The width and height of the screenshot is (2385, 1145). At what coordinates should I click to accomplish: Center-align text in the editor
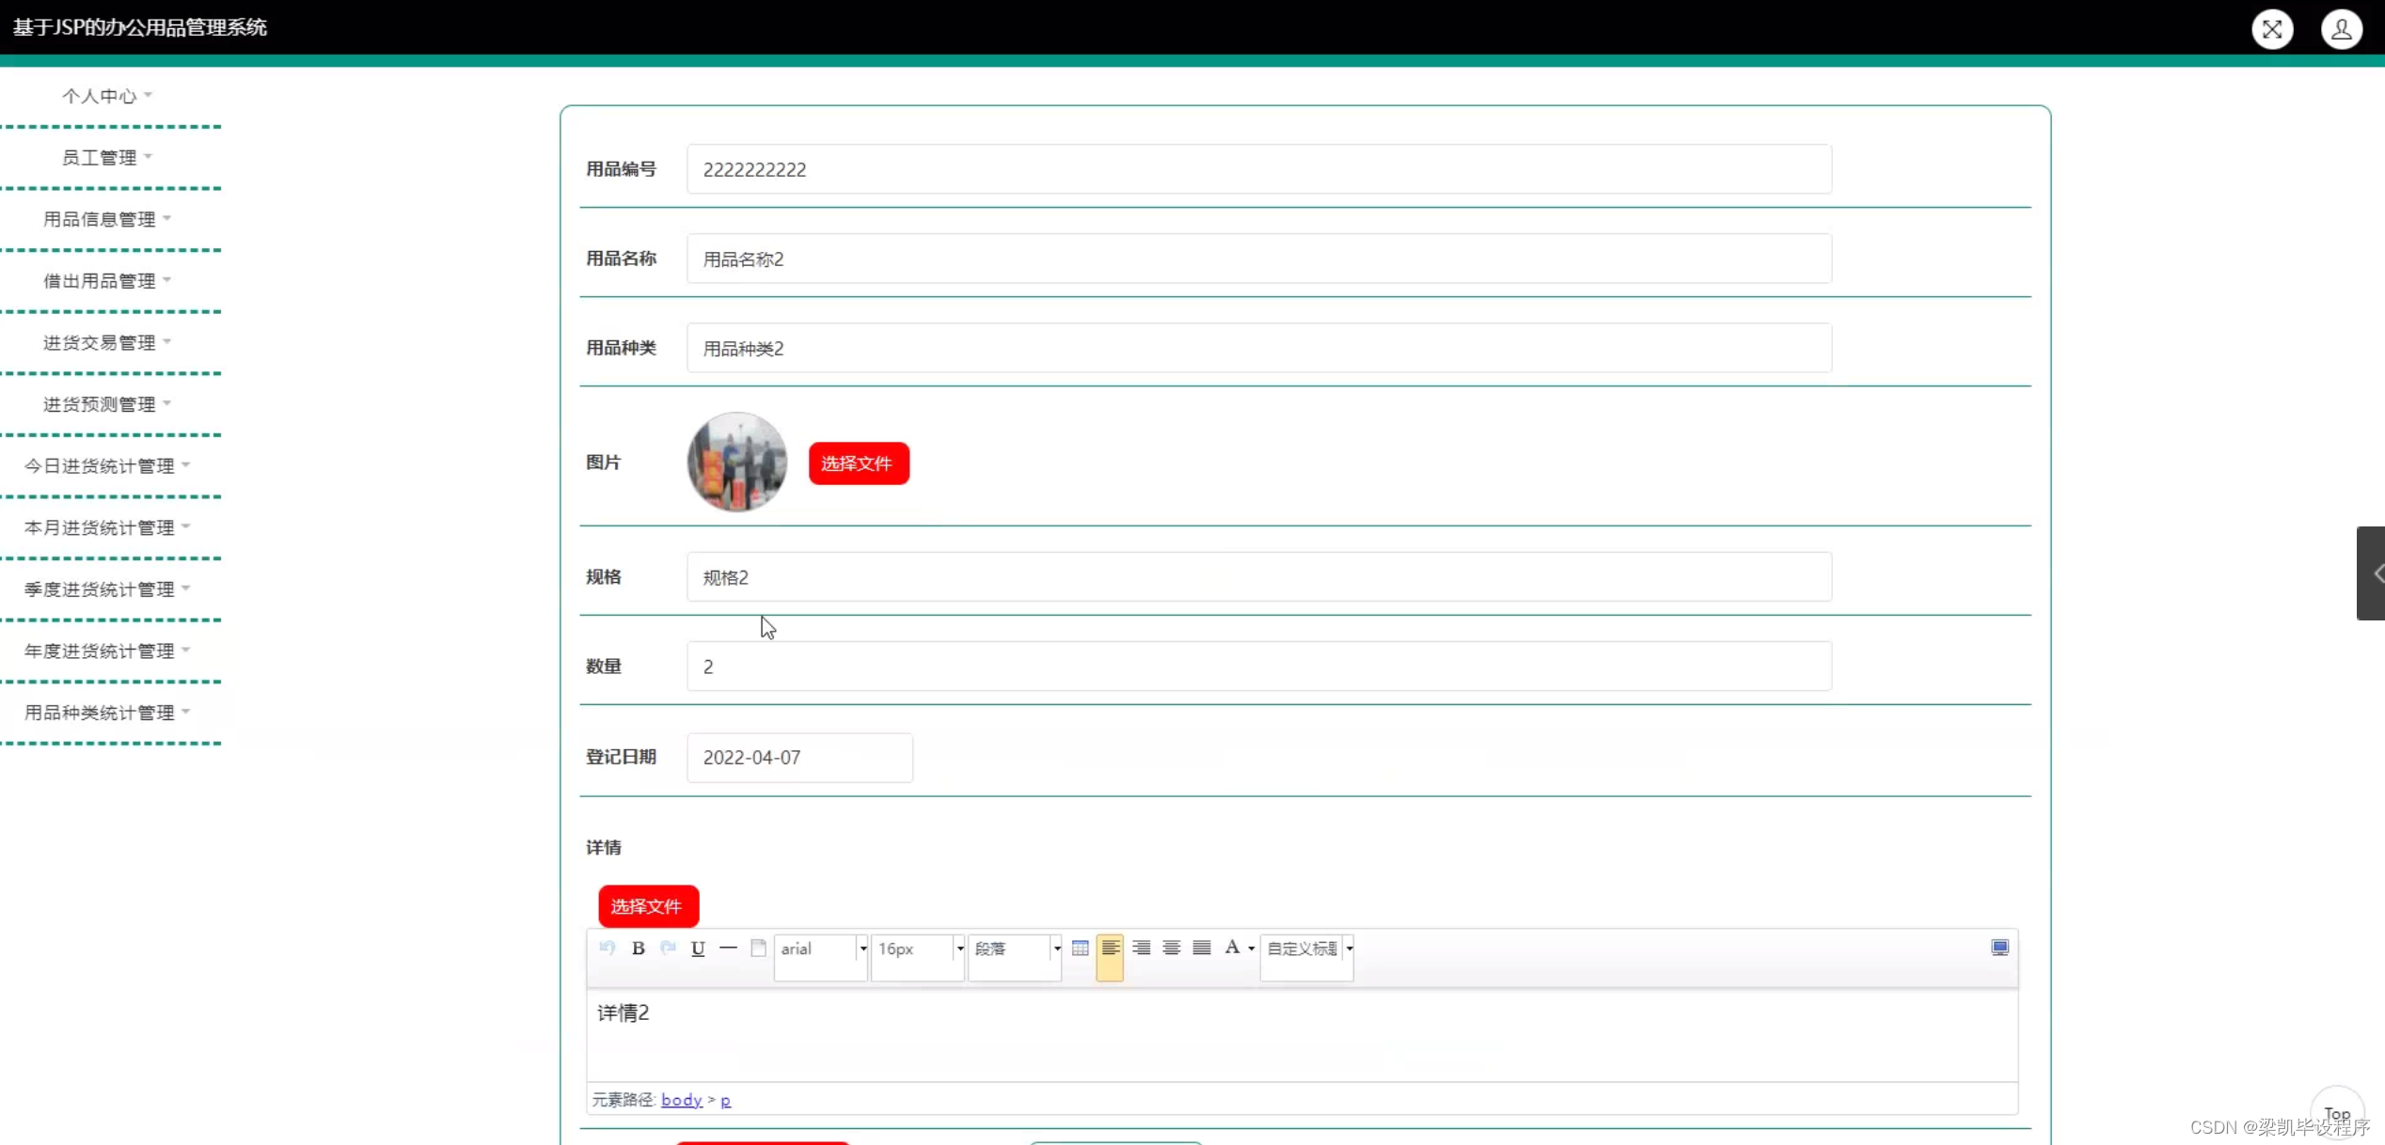(1171, 948)
